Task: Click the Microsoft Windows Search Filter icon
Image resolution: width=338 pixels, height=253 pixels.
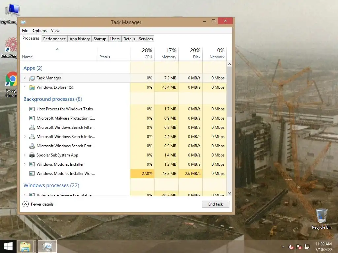Action: [32, 127]
